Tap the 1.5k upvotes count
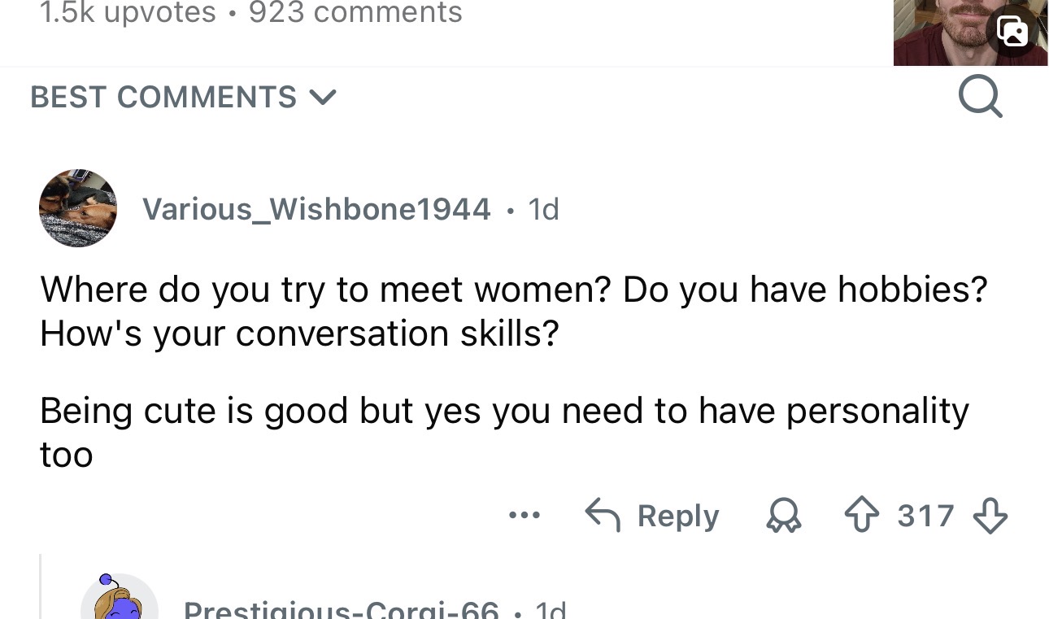1049x619 pixels. 128,12
